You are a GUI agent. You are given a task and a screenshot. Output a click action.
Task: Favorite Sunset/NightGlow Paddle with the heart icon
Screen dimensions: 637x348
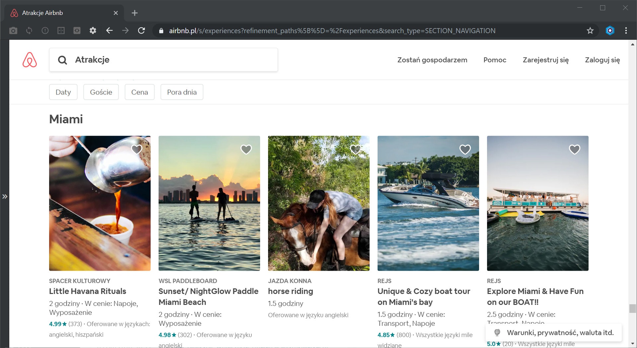(x=246, y=149)
